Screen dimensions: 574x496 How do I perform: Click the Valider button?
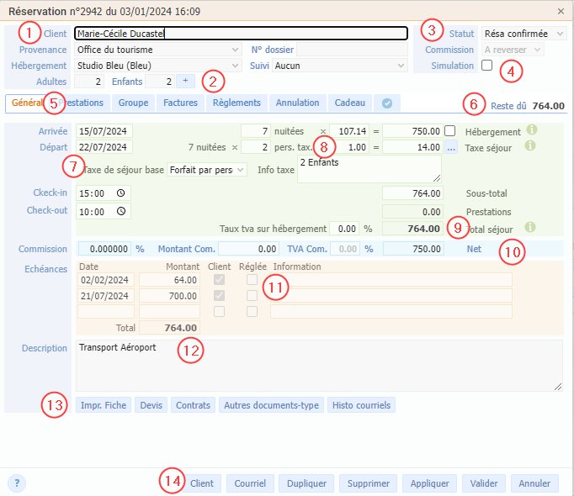click(x=483, y=483)
